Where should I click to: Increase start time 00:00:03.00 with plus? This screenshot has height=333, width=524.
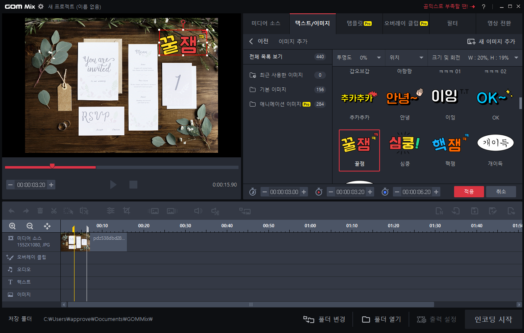pyautogui.click(x=304, y=192)
